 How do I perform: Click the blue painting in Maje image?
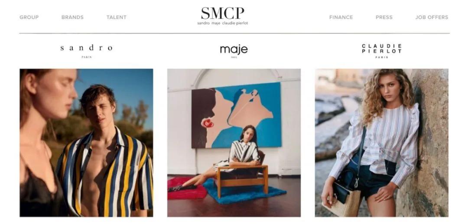pyautogui.click(x=237, y=115)
